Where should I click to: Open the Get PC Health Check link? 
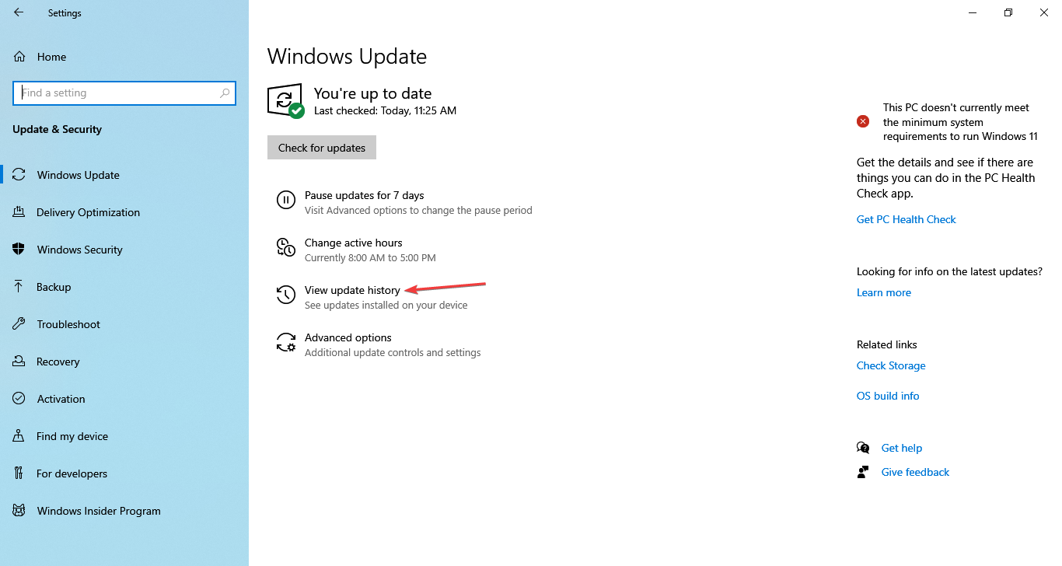click(x=907, y=219)
